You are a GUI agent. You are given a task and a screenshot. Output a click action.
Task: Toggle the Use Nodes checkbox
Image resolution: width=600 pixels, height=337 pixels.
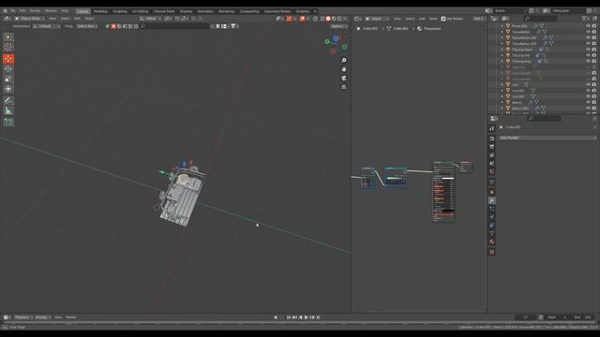tap(443, 19)
